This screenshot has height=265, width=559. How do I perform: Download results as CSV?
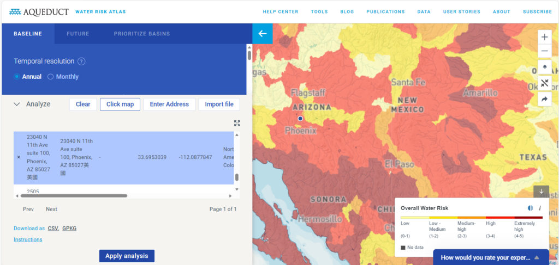coord(53,228)
